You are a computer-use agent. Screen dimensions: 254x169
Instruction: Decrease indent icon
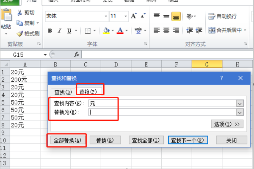coord(190,30)
